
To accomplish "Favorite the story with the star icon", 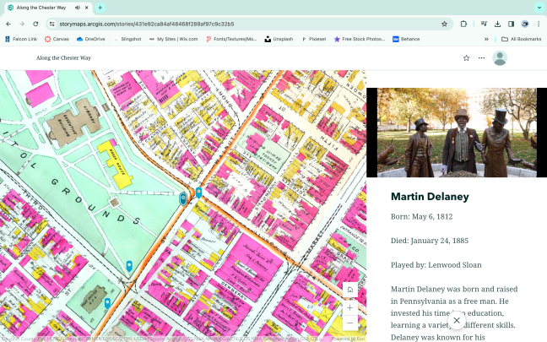I will tap(466, 58).
